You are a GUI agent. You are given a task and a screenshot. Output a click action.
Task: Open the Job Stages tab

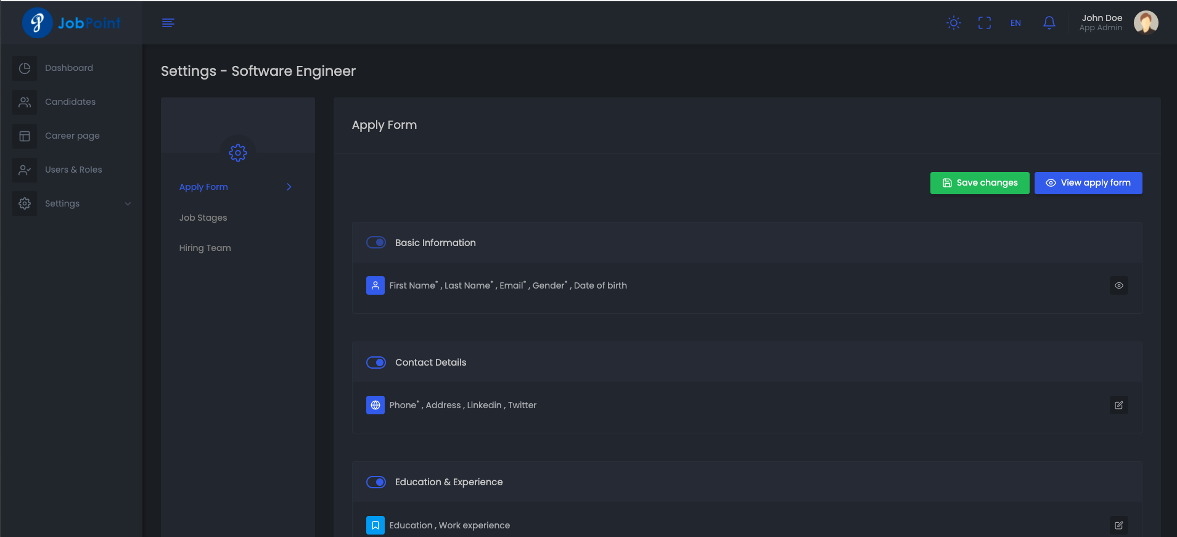[203, 218]
